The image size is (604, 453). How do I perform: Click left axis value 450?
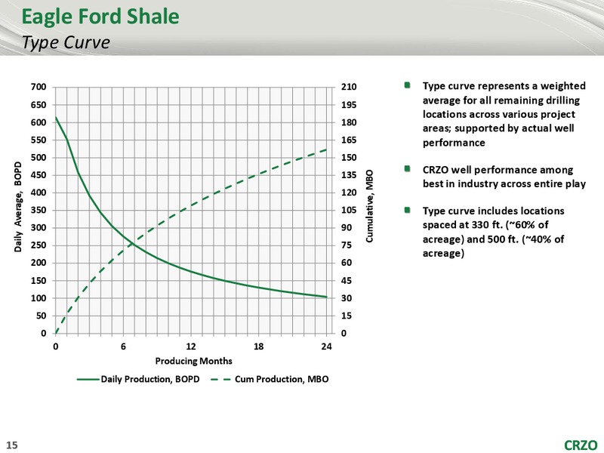click(x=39, y=175)
